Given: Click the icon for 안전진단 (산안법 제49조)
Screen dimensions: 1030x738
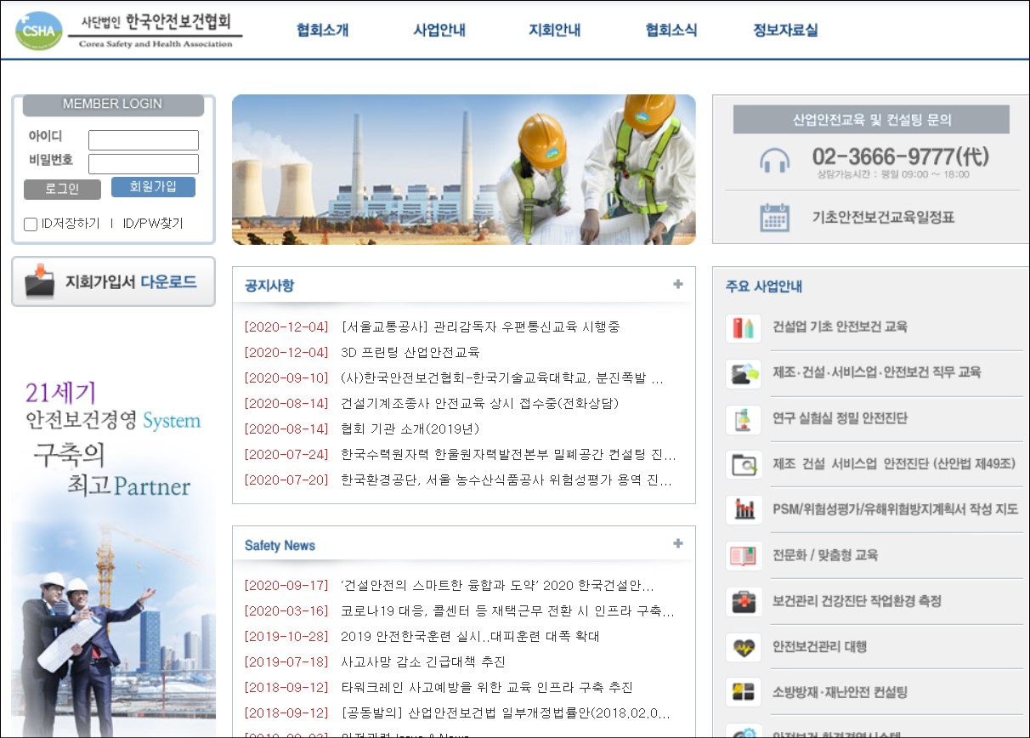Looking at the screenshot, I should (744, 465).
